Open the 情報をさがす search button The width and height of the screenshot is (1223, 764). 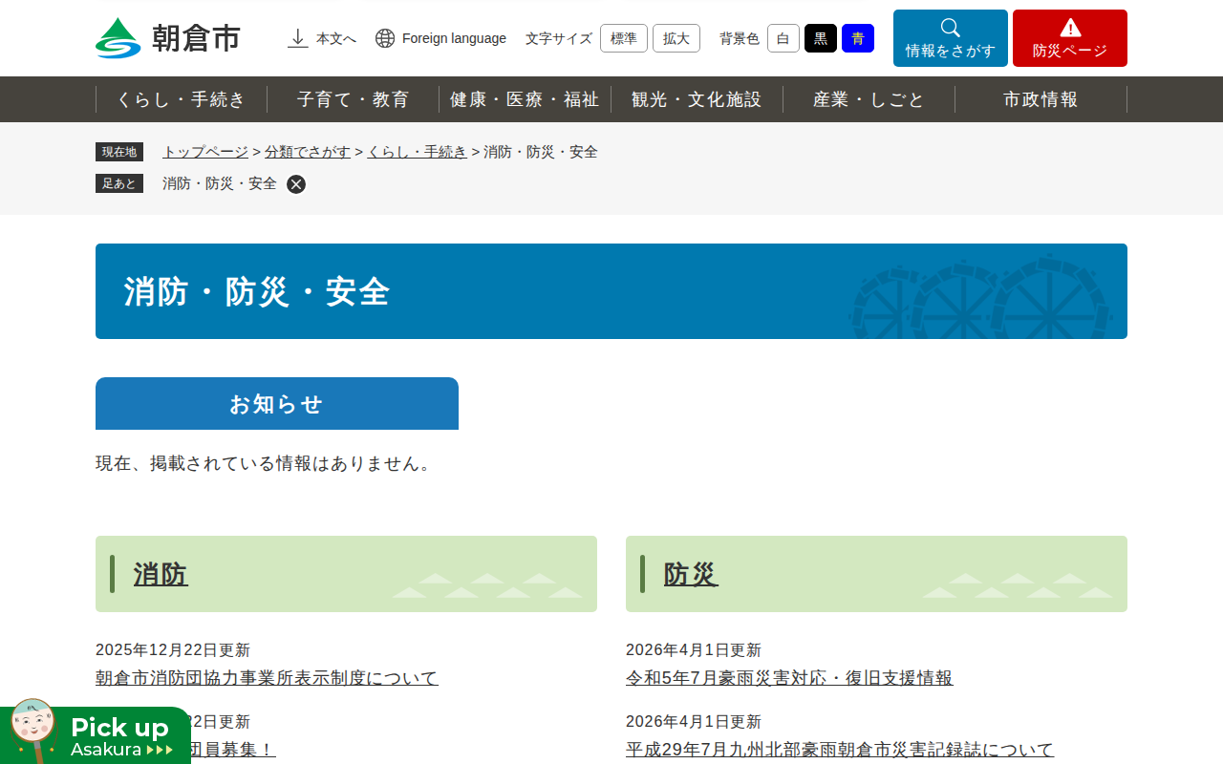(951, 38)
